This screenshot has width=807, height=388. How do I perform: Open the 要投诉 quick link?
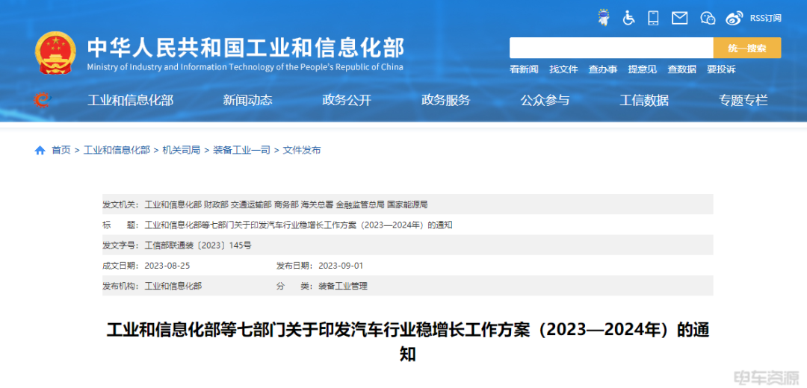pos(721,69)
